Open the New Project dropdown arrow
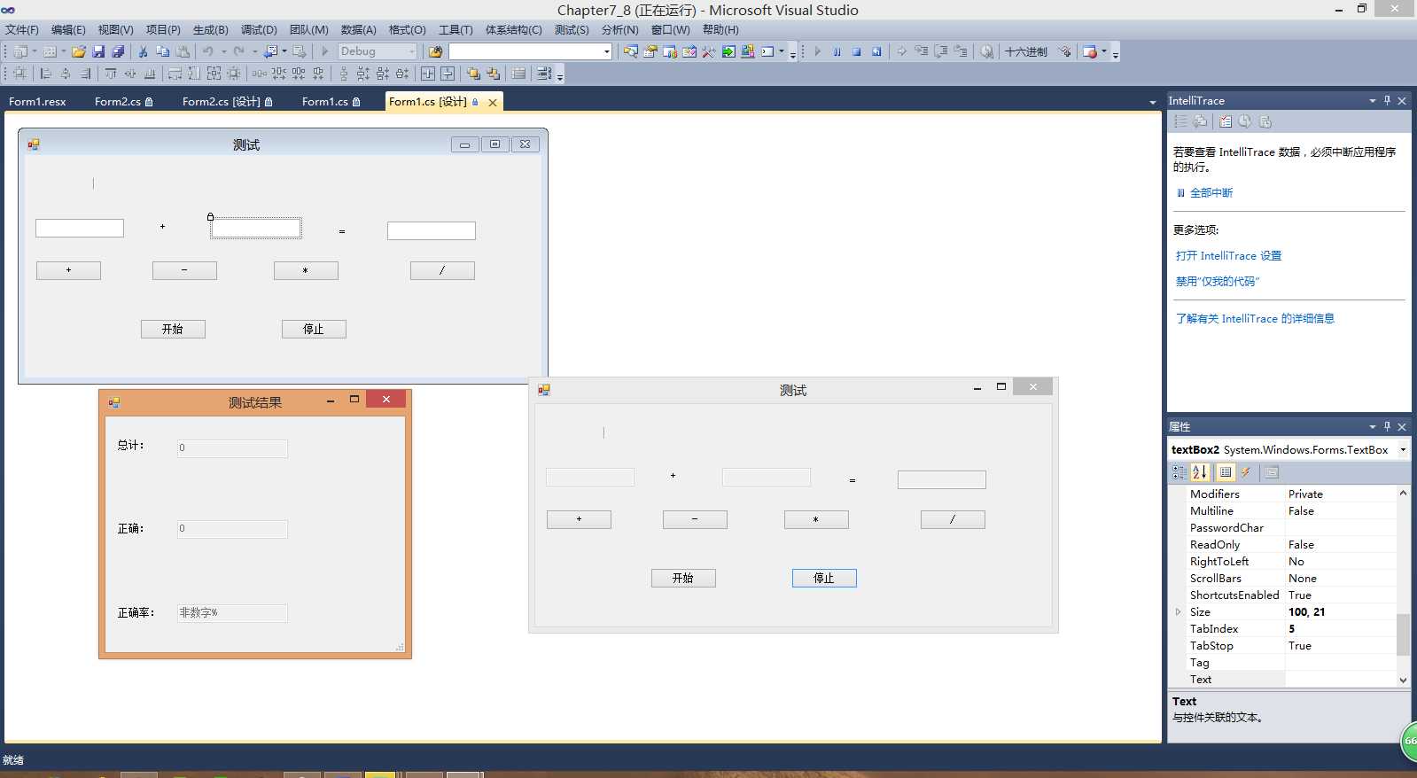This screenshot has height=778, width=1417. pyautogui.click(x=35, y=51)
